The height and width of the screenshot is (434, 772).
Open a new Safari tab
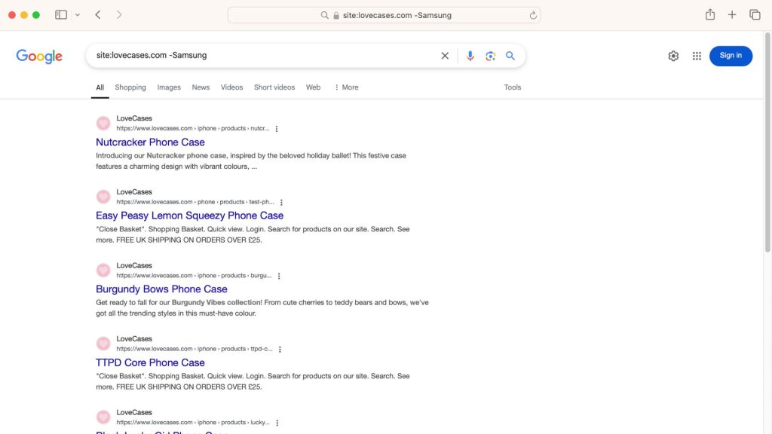(x=732, y=15)
